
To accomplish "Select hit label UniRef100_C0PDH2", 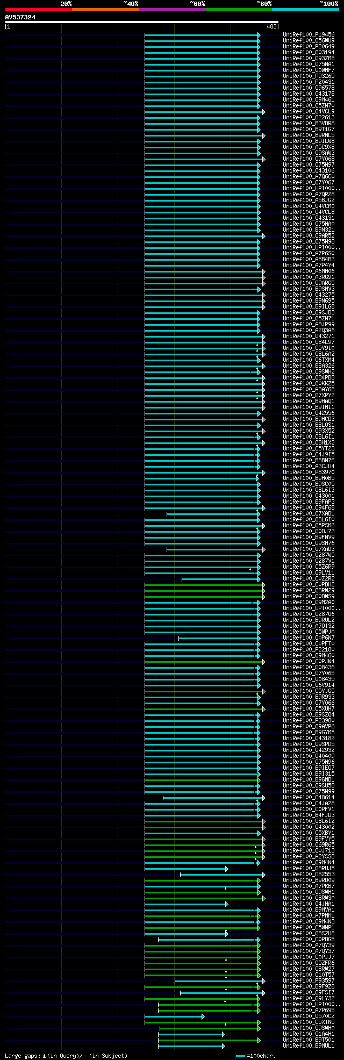I will (x=309, y=585).
